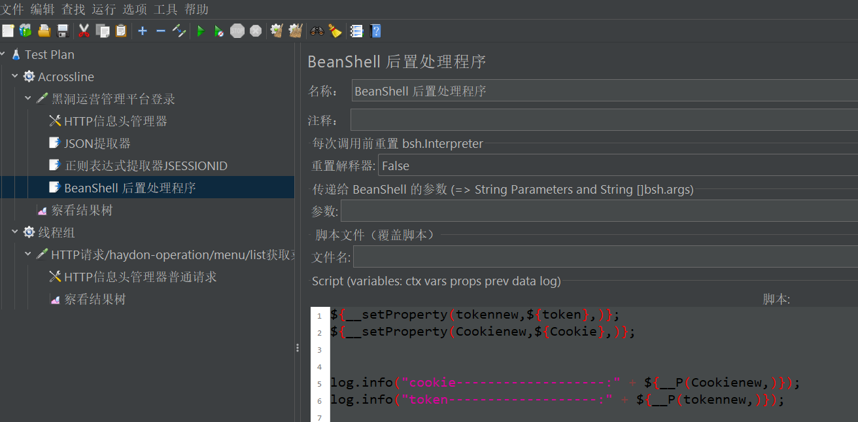Screen dimensions: 858x422
Task: Reset search with yellow broom icon
Action: (335, 31)
